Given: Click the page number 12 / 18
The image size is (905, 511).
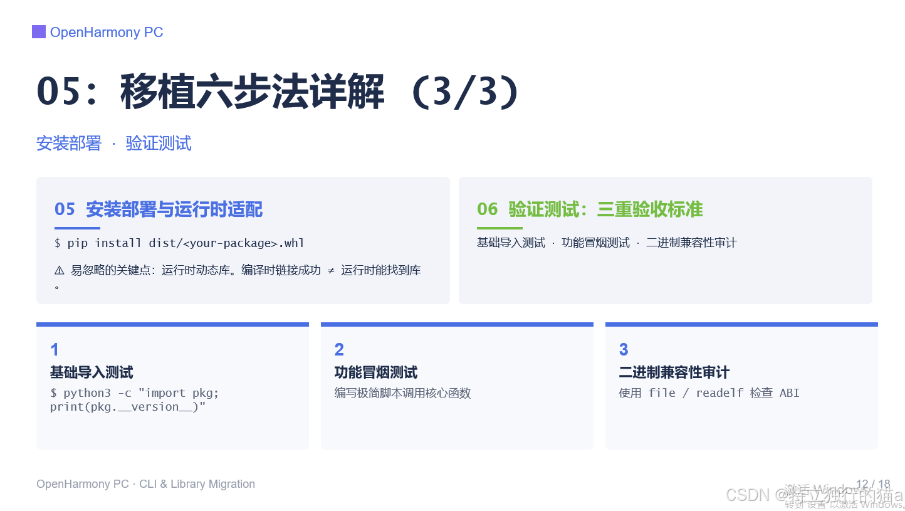Looking at the screenshot, I should click(x=873, y=484).
